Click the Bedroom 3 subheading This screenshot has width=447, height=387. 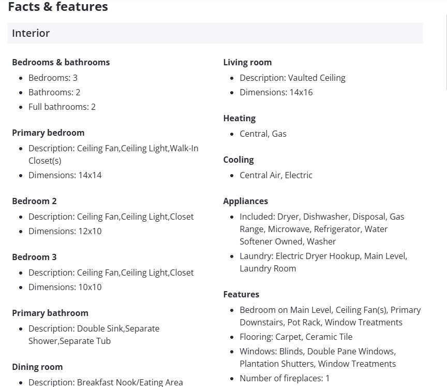(x=34, y=257)
